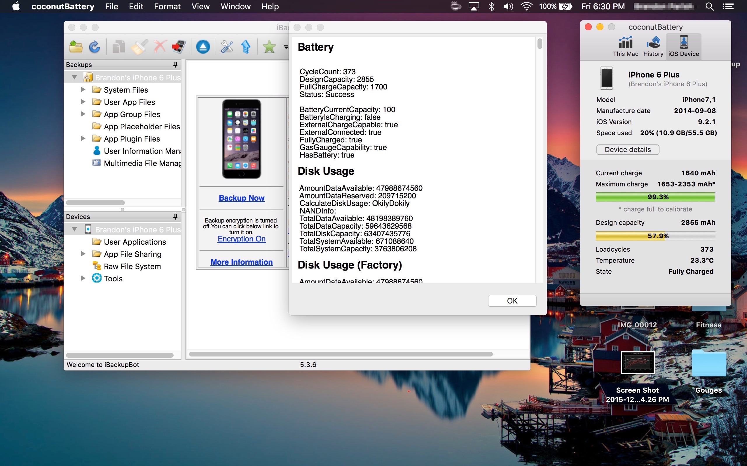Click the blue refresh arrow icon

pos(95,47)
